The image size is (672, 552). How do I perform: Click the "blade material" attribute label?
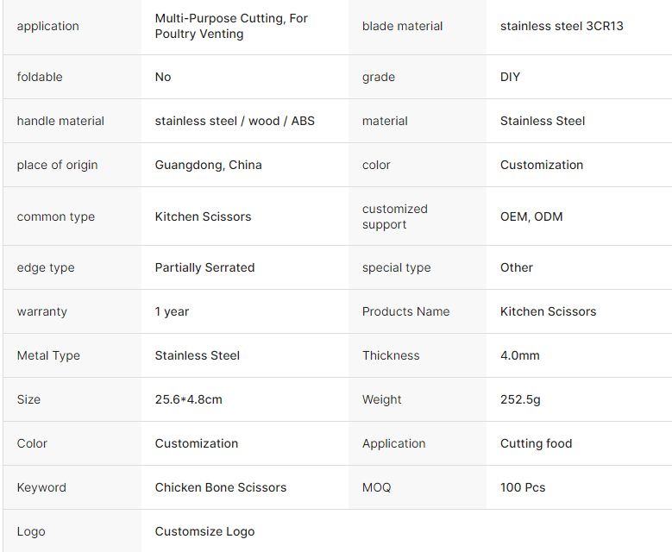pyautogui.click(x=402, y=27)
